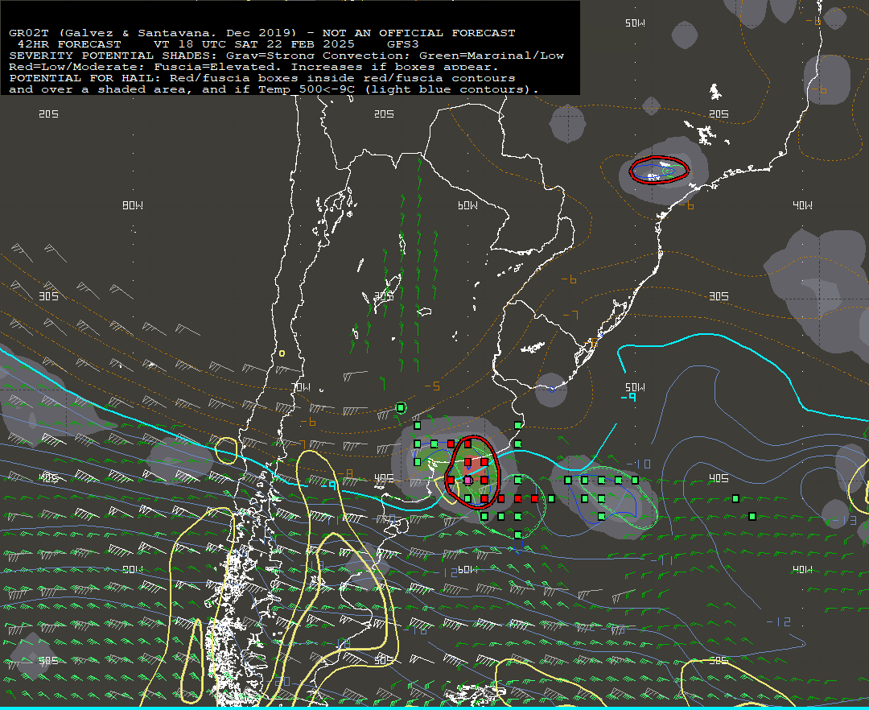Click the orange '-5' contour label
Image resolution: width=869 pixels, height=710 pixels.
click(x=432, y=386)
